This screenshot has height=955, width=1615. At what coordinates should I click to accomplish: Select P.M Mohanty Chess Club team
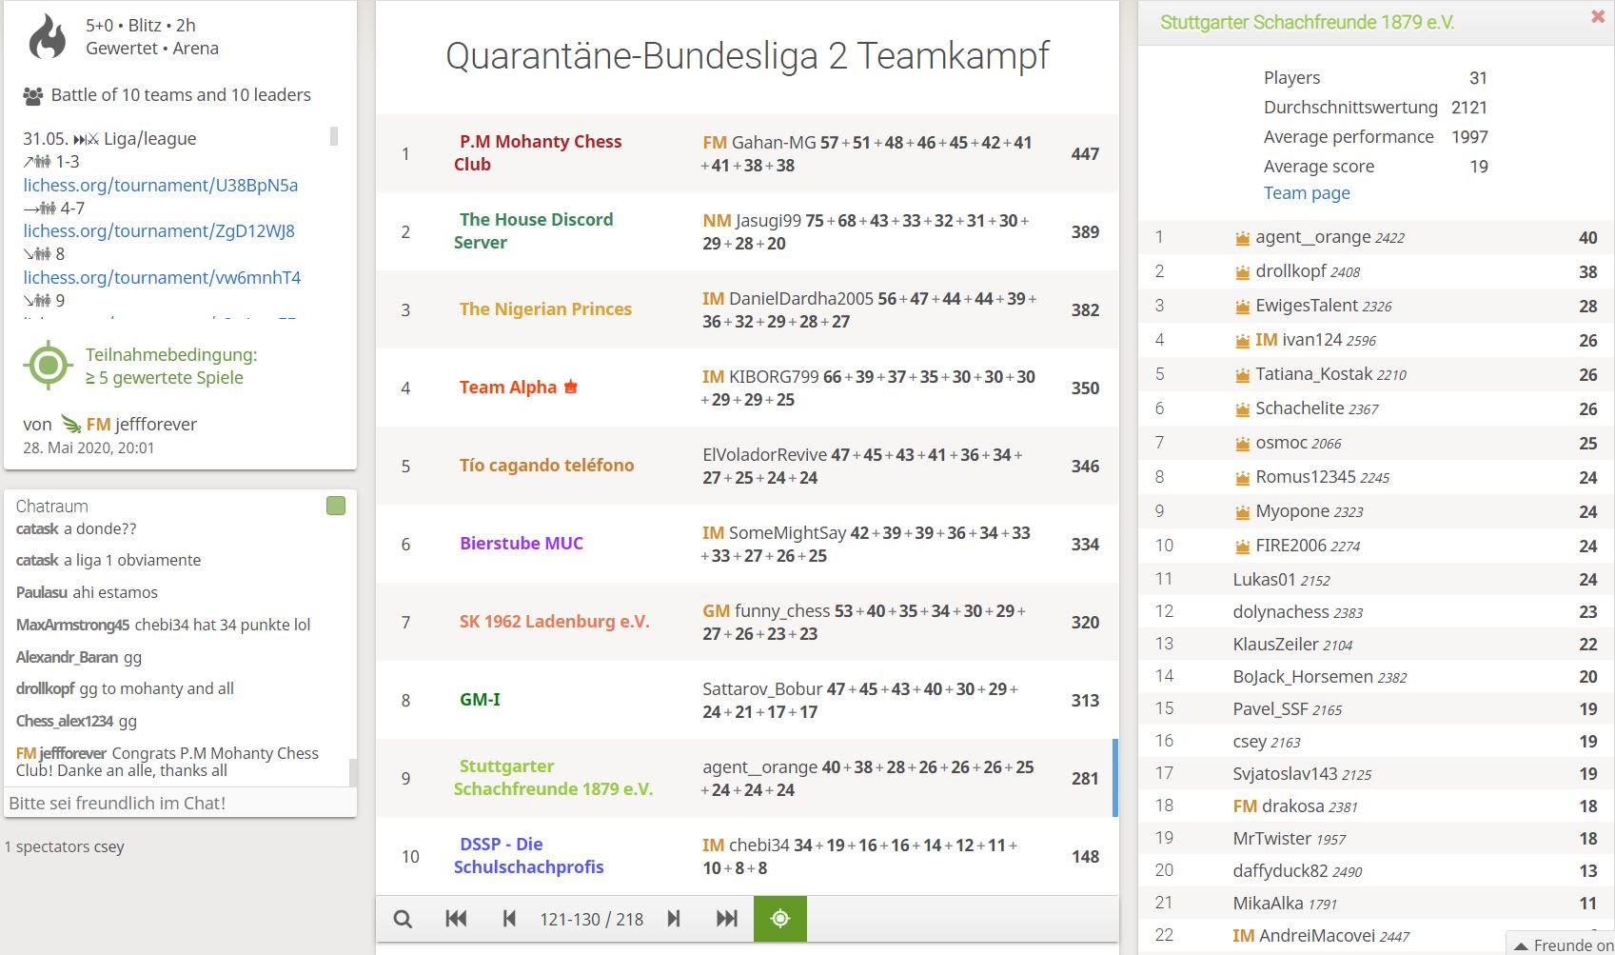tap(538, 152)
